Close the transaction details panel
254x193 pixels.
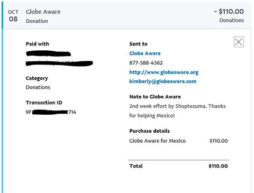pyautogui.click(x=239, y=42)
